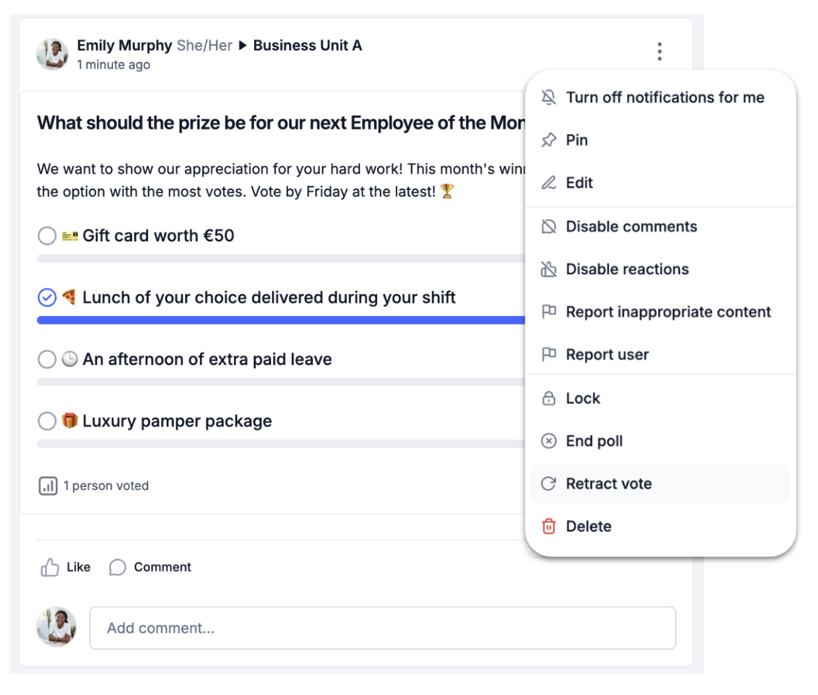Click the circular arrow Retract vote icon
This screenshot has width=818, height=695.
point(549,484)
